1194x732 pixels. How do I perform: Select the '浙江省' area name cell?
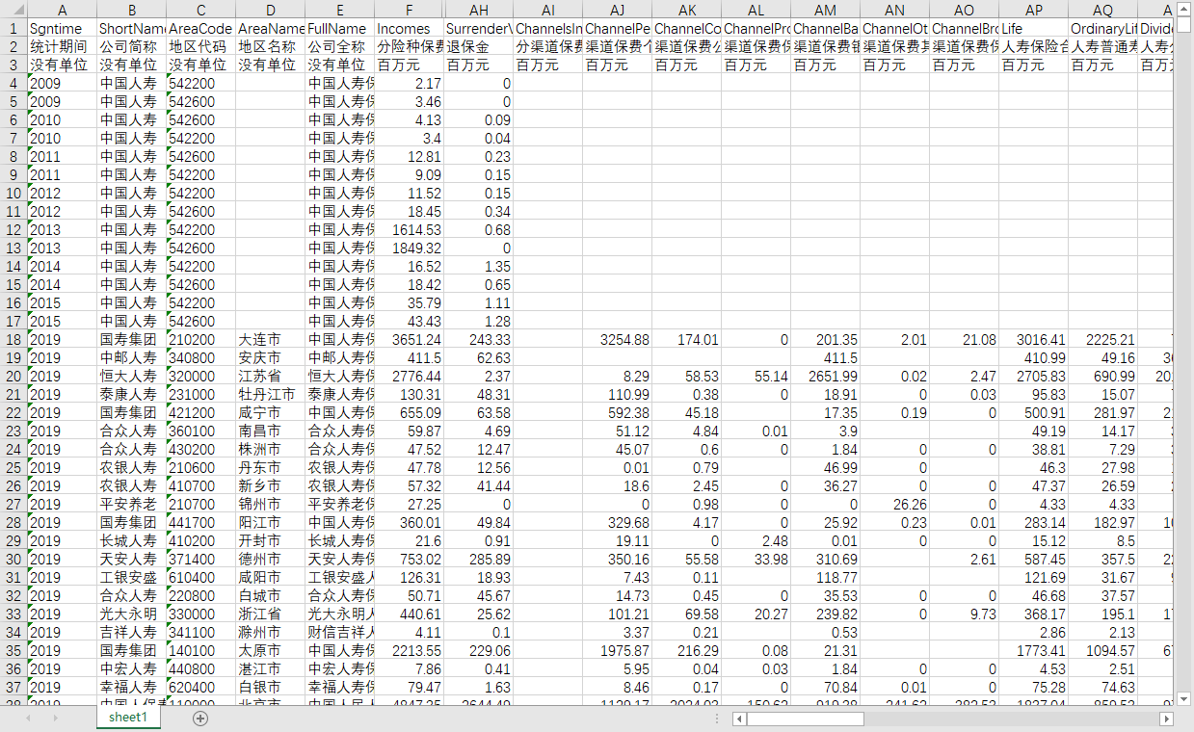click(271, 614)
